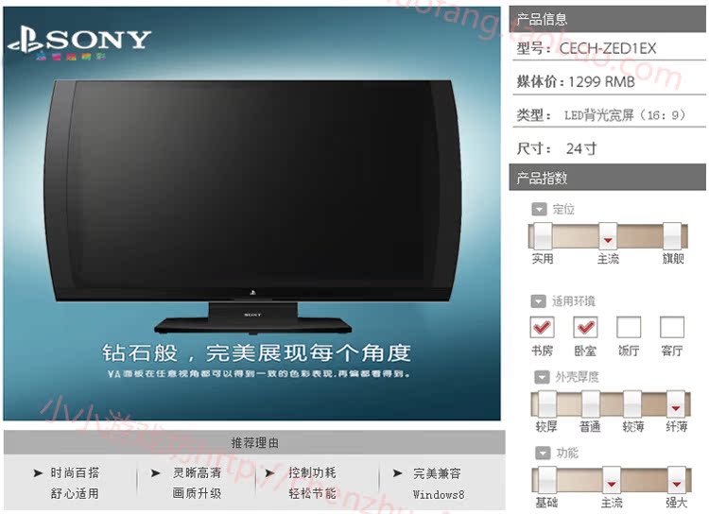Screen dimensions: 709x514
Task: Select the 产品指数 header tab
Action: [607, 178]
